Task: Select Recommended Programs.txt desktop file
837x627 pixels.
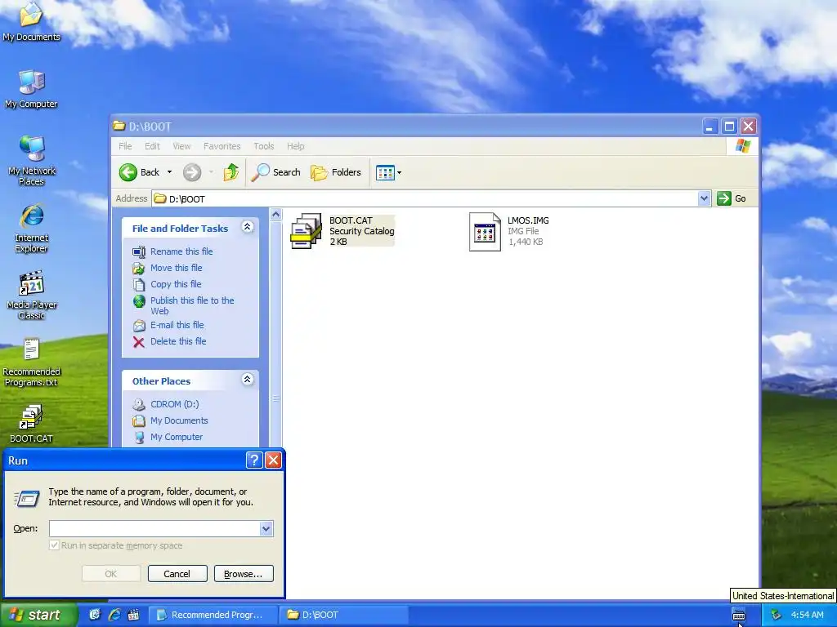Action: 32,362
